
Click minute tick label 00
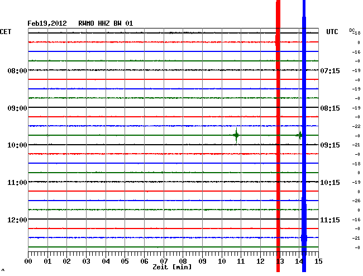28,261
